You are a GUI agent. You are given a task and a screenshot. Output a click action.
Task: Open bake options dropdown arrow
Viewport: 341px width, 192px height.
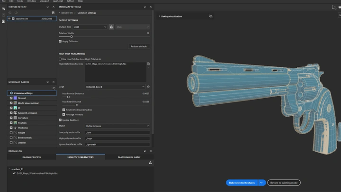click(262, 183)
